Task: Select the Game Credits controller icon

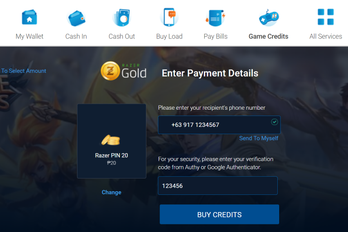Action: click(269, 18)
